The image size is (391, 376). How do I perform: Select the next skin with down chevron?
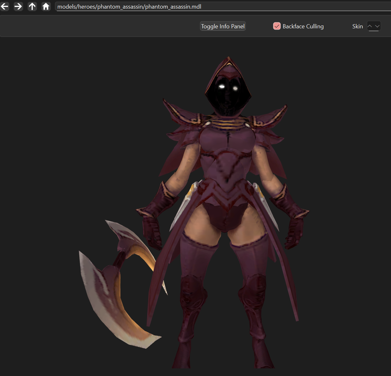click(x=377, y=26)
